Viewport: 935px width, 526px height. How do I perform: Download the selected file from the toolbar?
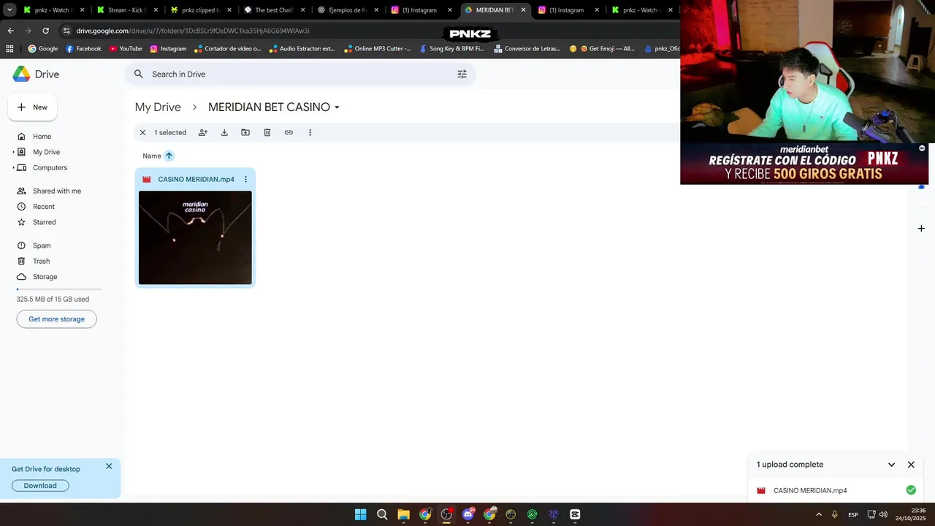[224, 132]
